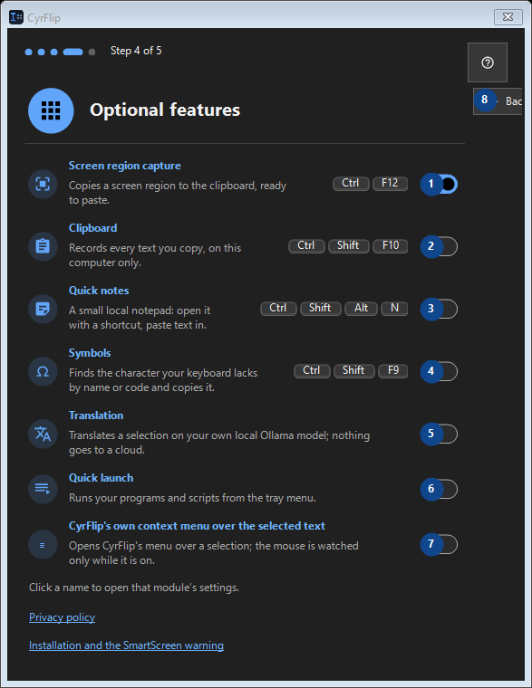Click 'Click a name to open' hint text
Image resolution: width=532 pixels, height=688 pixels.
coord(134,588)
